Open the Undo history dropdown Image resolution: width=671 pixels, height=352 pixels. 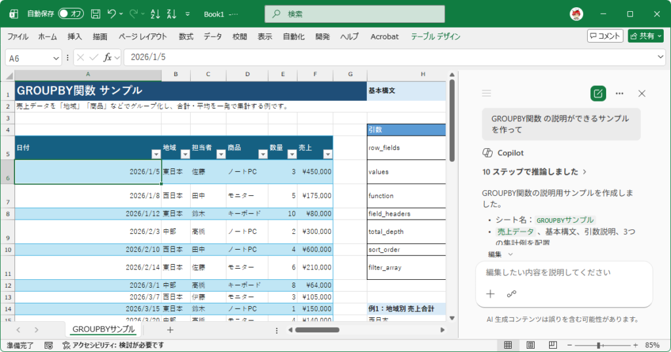point(121,14)
